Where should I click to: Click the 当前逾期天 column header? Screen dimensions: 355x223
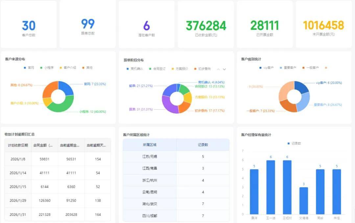(x=98, y=145)
